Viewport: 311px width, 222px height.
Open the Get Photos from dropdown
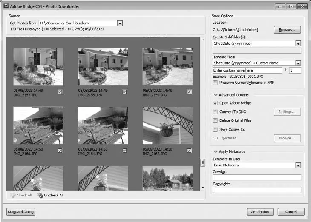coord(120,23)
